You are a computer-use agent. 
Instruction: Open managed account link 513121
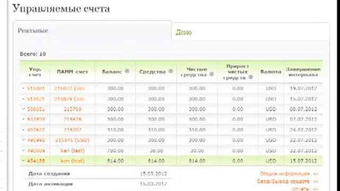pyautogui.click(x=36, y=99)
